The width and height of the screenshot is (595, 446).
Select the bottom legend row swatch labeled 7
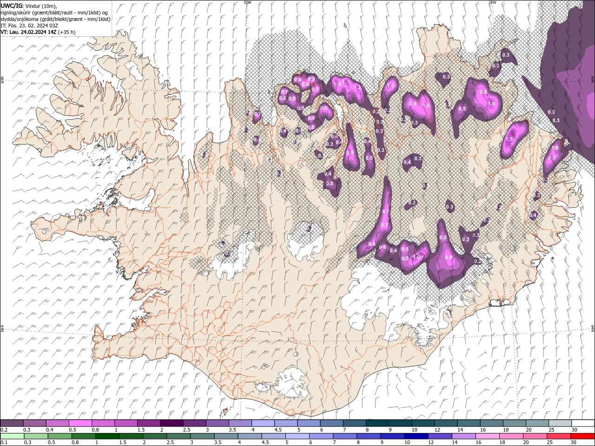click(345, 436)
